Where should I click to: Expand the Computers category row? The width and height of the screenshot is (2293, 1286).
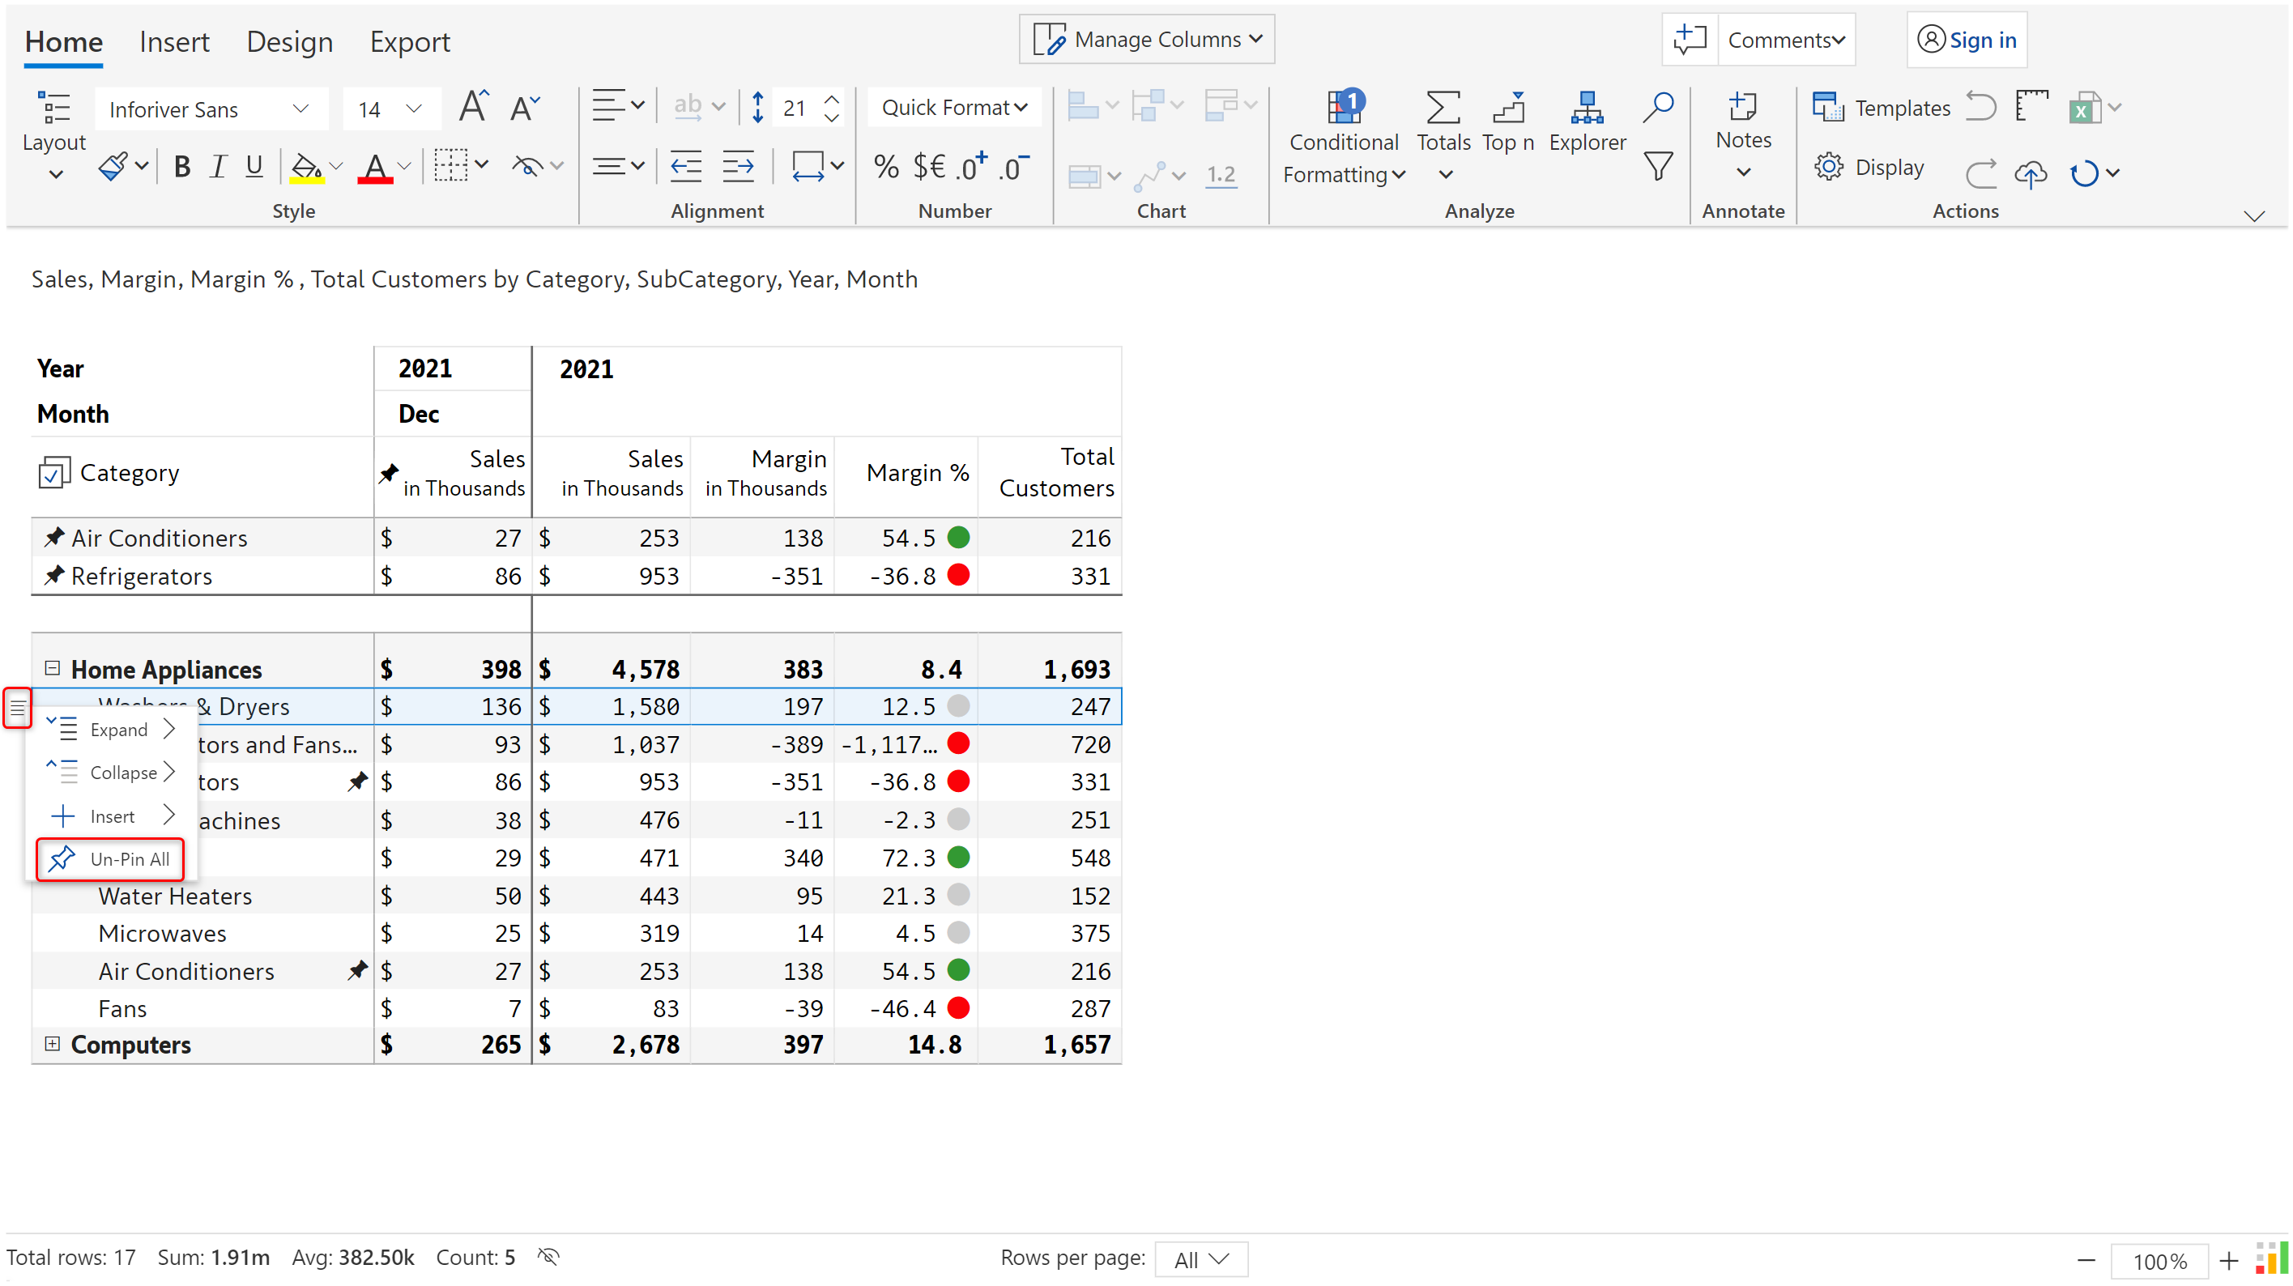[53, 1044]
